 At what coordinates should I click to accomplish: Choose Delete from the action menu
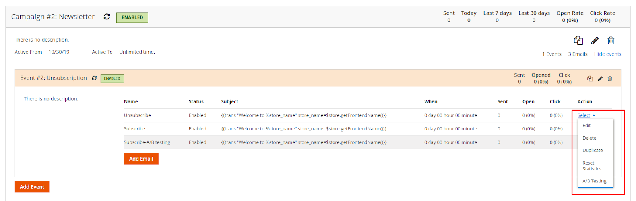(x=589, y=138)
